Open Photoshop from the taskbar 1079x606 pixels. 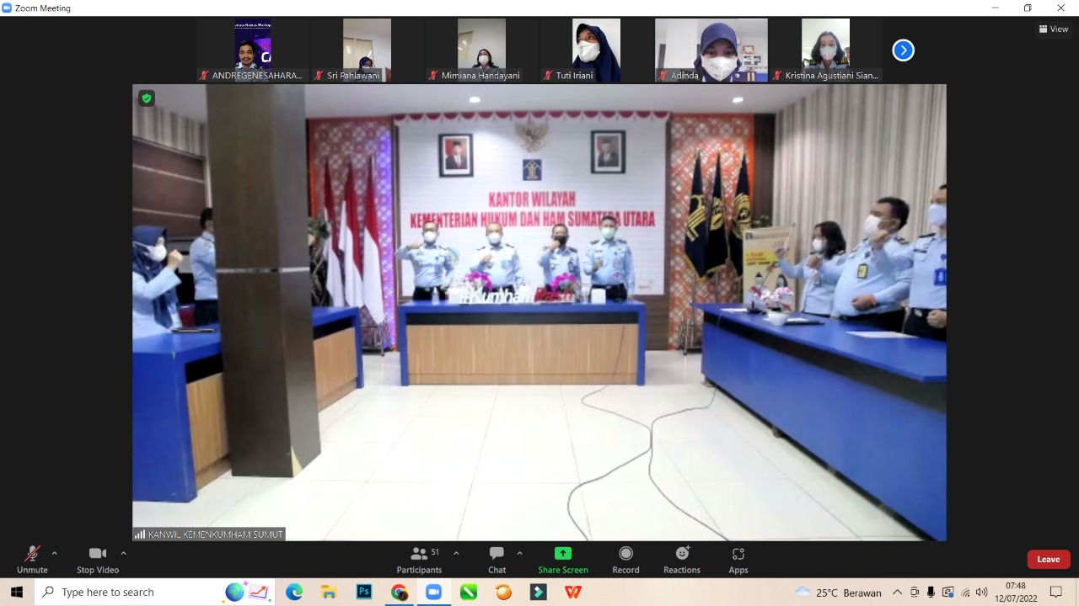point(364,592)
